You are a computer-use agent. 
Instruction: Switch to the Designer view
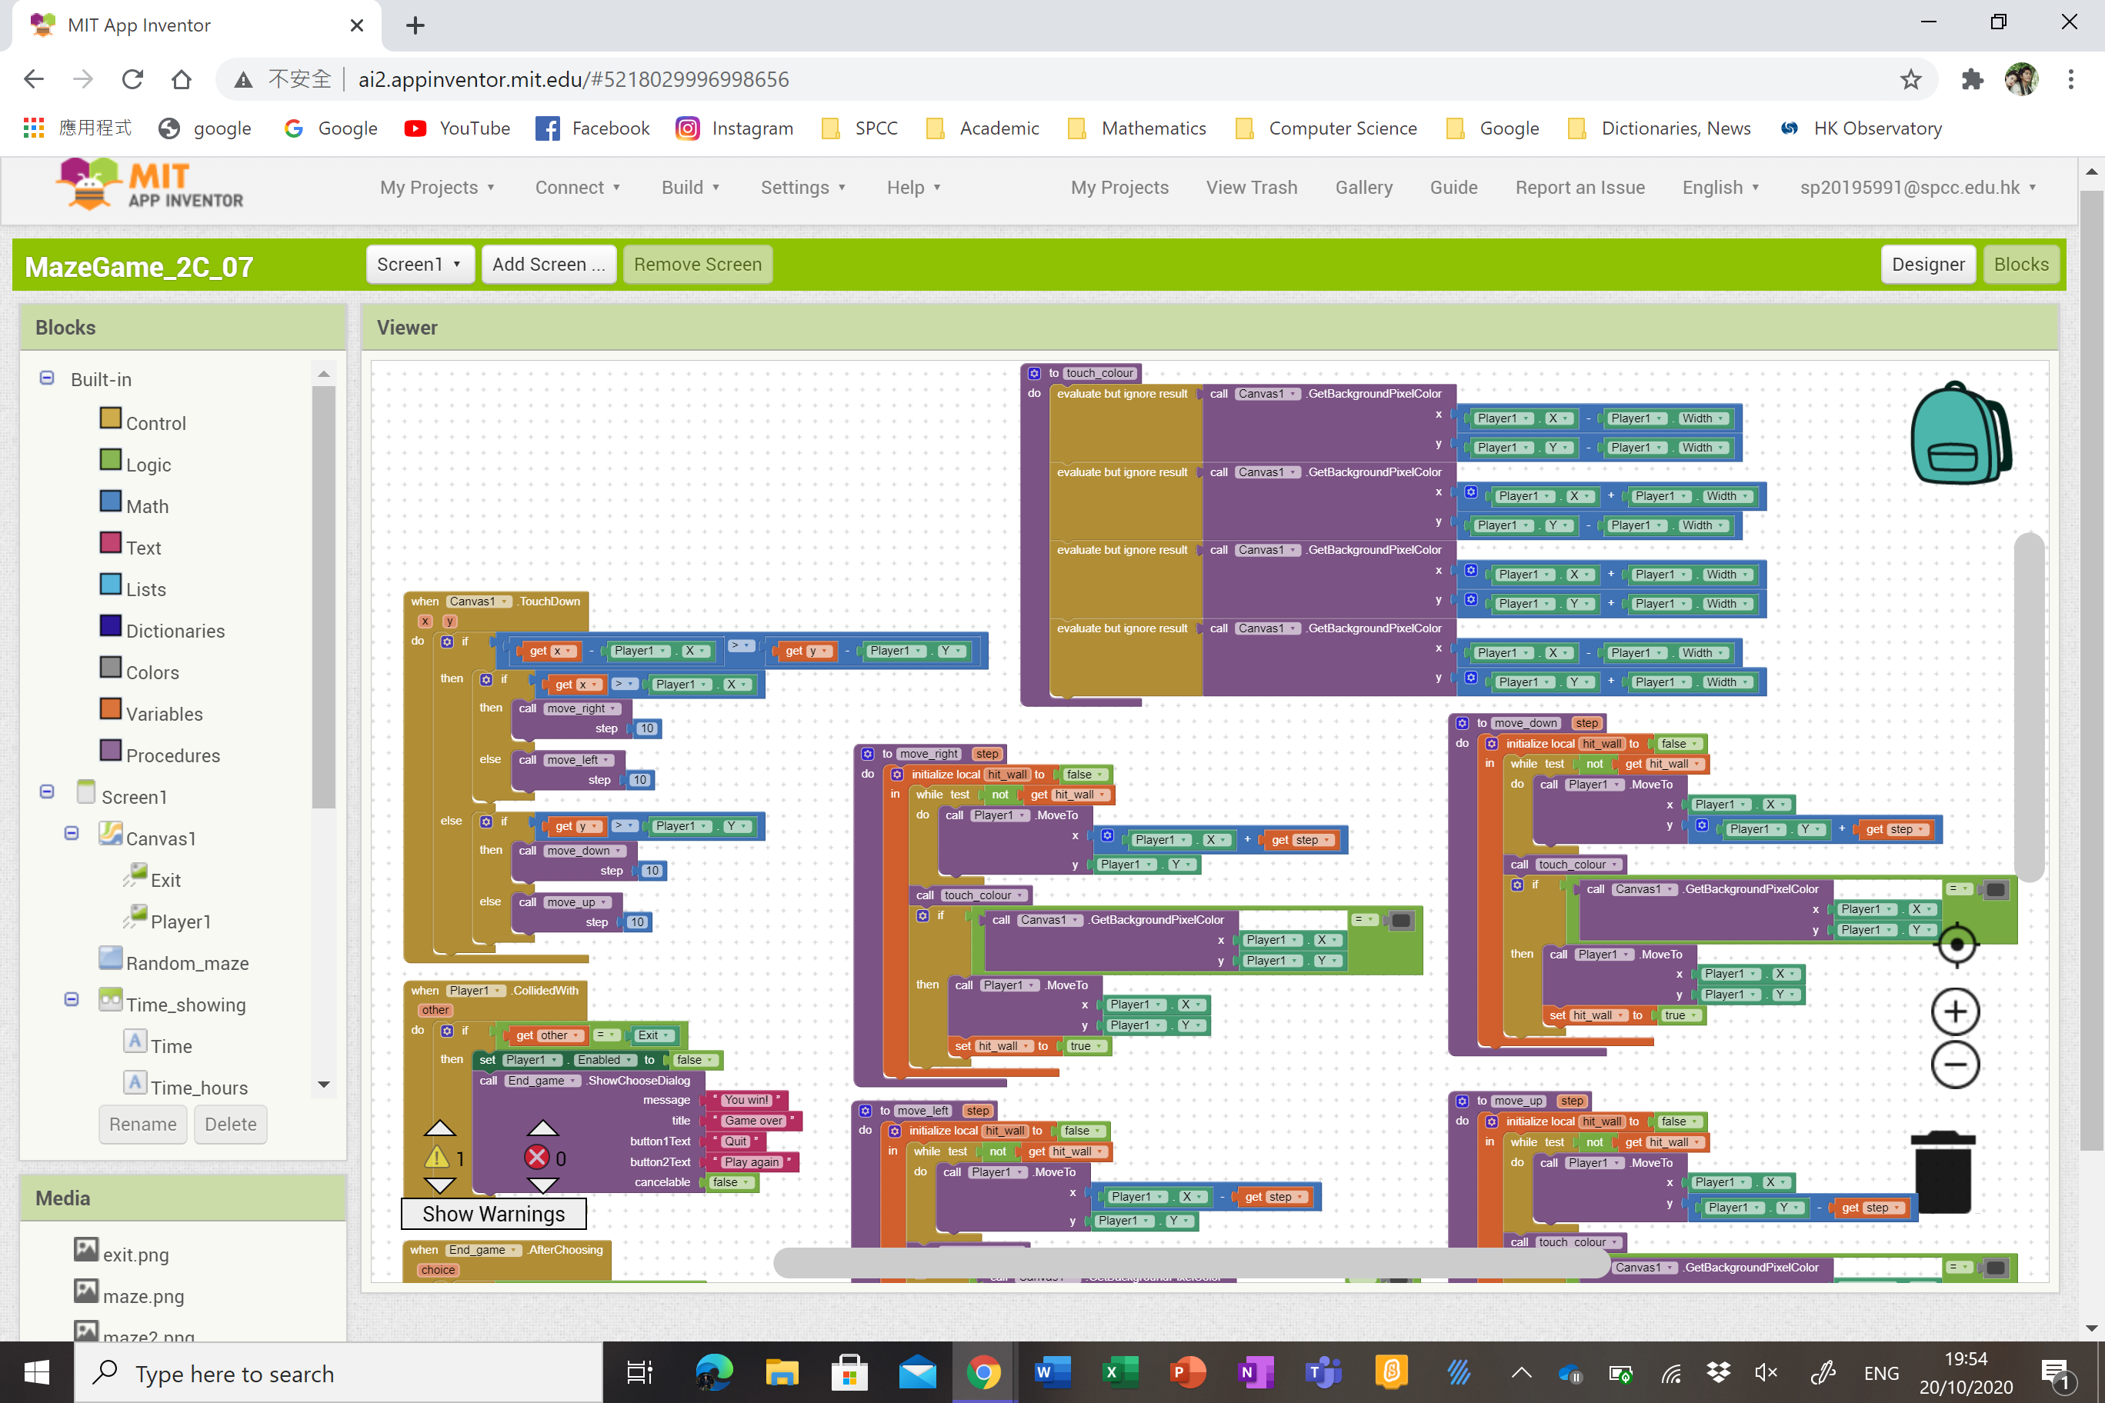coord(1928,264)
